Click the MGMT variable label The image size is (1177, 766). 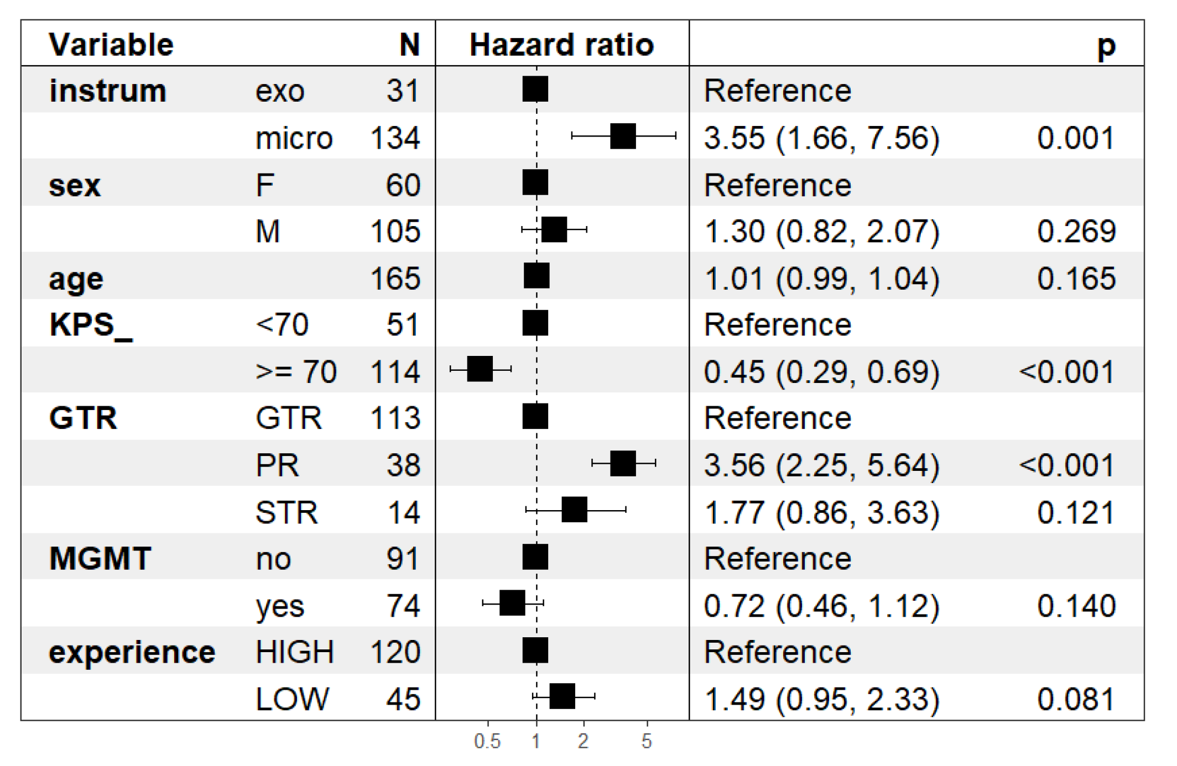coord(100,558)
